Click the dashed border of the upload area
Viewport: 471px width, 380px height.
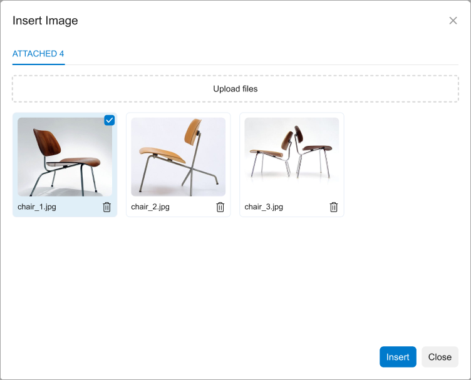(x=235, y=76)
